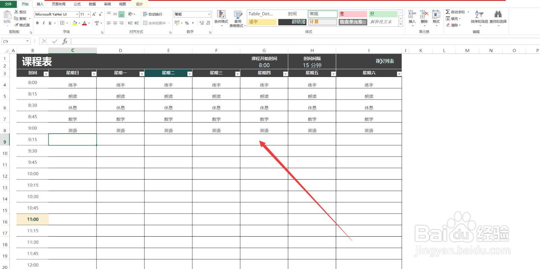This screenshot has height=269, width=540.
Task: Switch to the 数据 ribbon tab
Action: 92,4
